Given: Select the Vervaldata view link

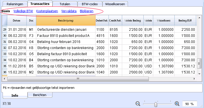Looking at the screenshot, I should coord(69,11).
